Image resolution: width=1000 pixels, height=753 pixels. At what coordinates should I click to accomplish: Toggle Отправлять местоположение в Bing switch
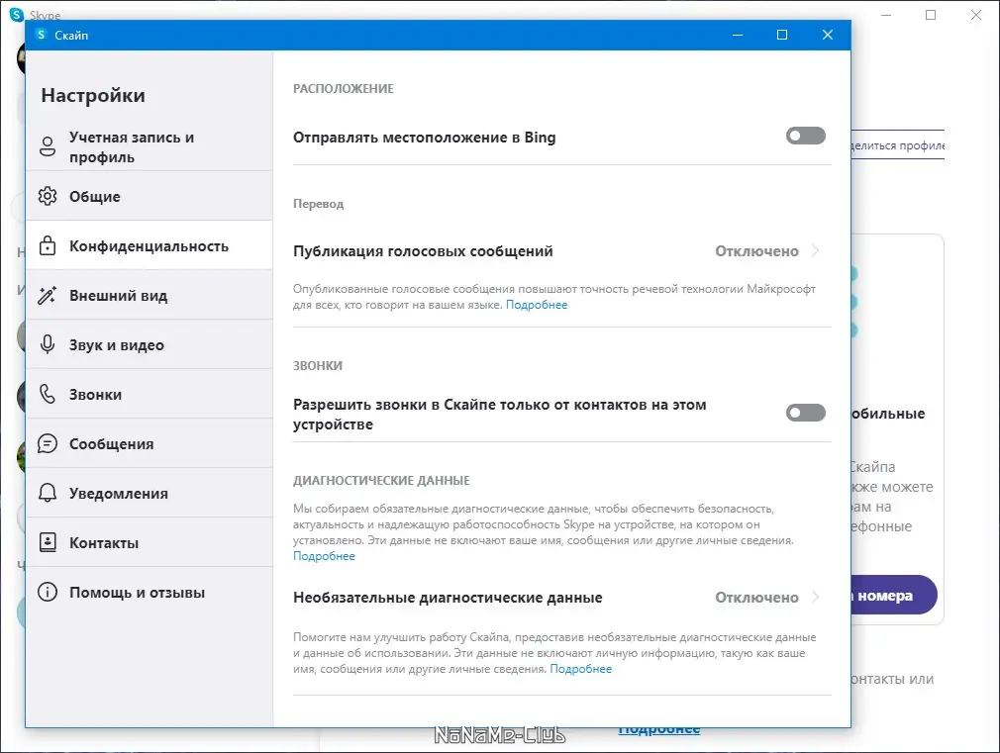pyautogui.click(x=806, y=136)
